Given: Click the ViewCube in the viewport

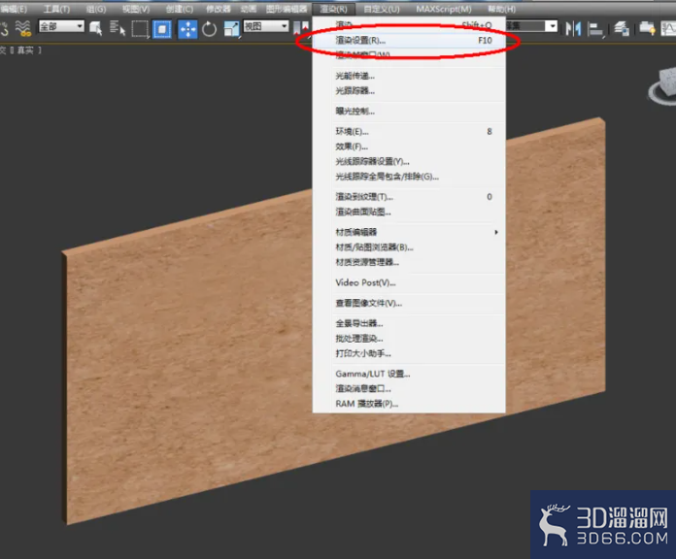Looking at the screenshot, I should pyautogui.click(x=664, y=85).
